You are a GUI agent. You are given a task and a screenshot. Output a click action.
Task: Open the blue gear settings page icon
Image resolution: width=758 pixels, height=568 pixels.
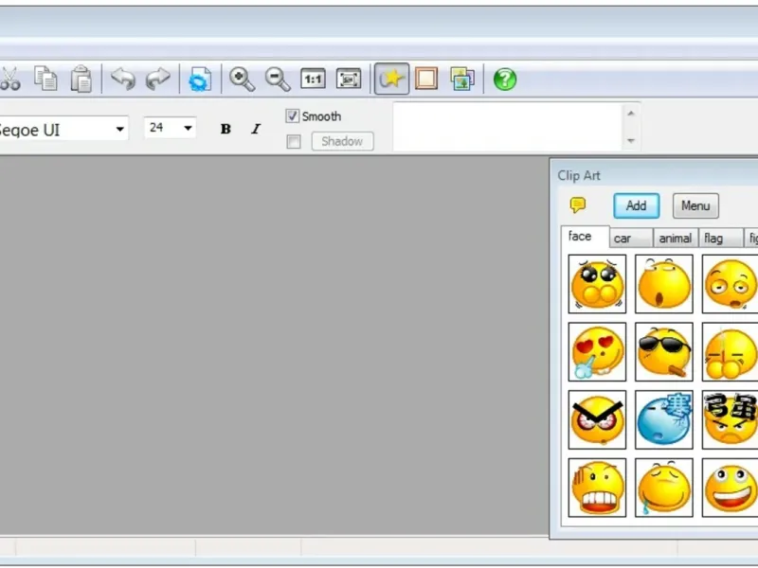(200, 79)
